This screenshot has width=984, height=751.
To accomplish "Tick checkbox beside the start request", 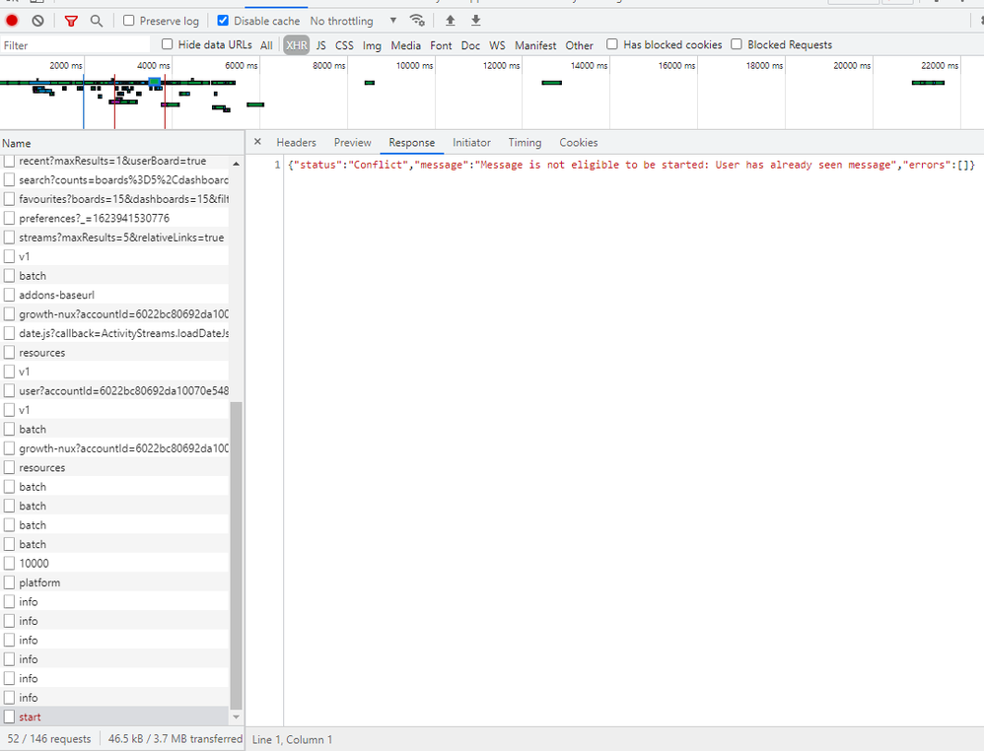I will (x=10, y=717).
